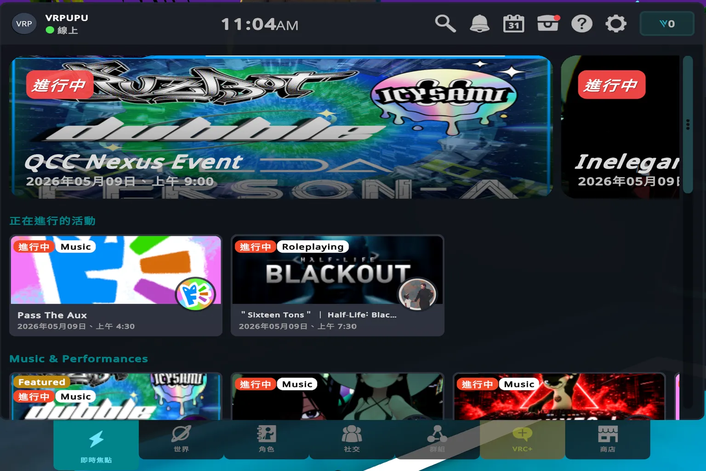
Task: Click the online status indicator 線上
Action: click(62, 30)
